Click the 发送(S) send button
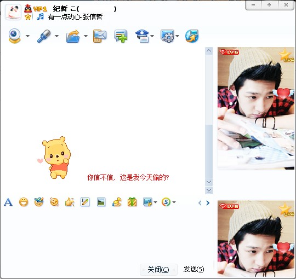Image resolution: width=296 pixels, height=279 pixels. pyautogui.click(x=194, y=269)
